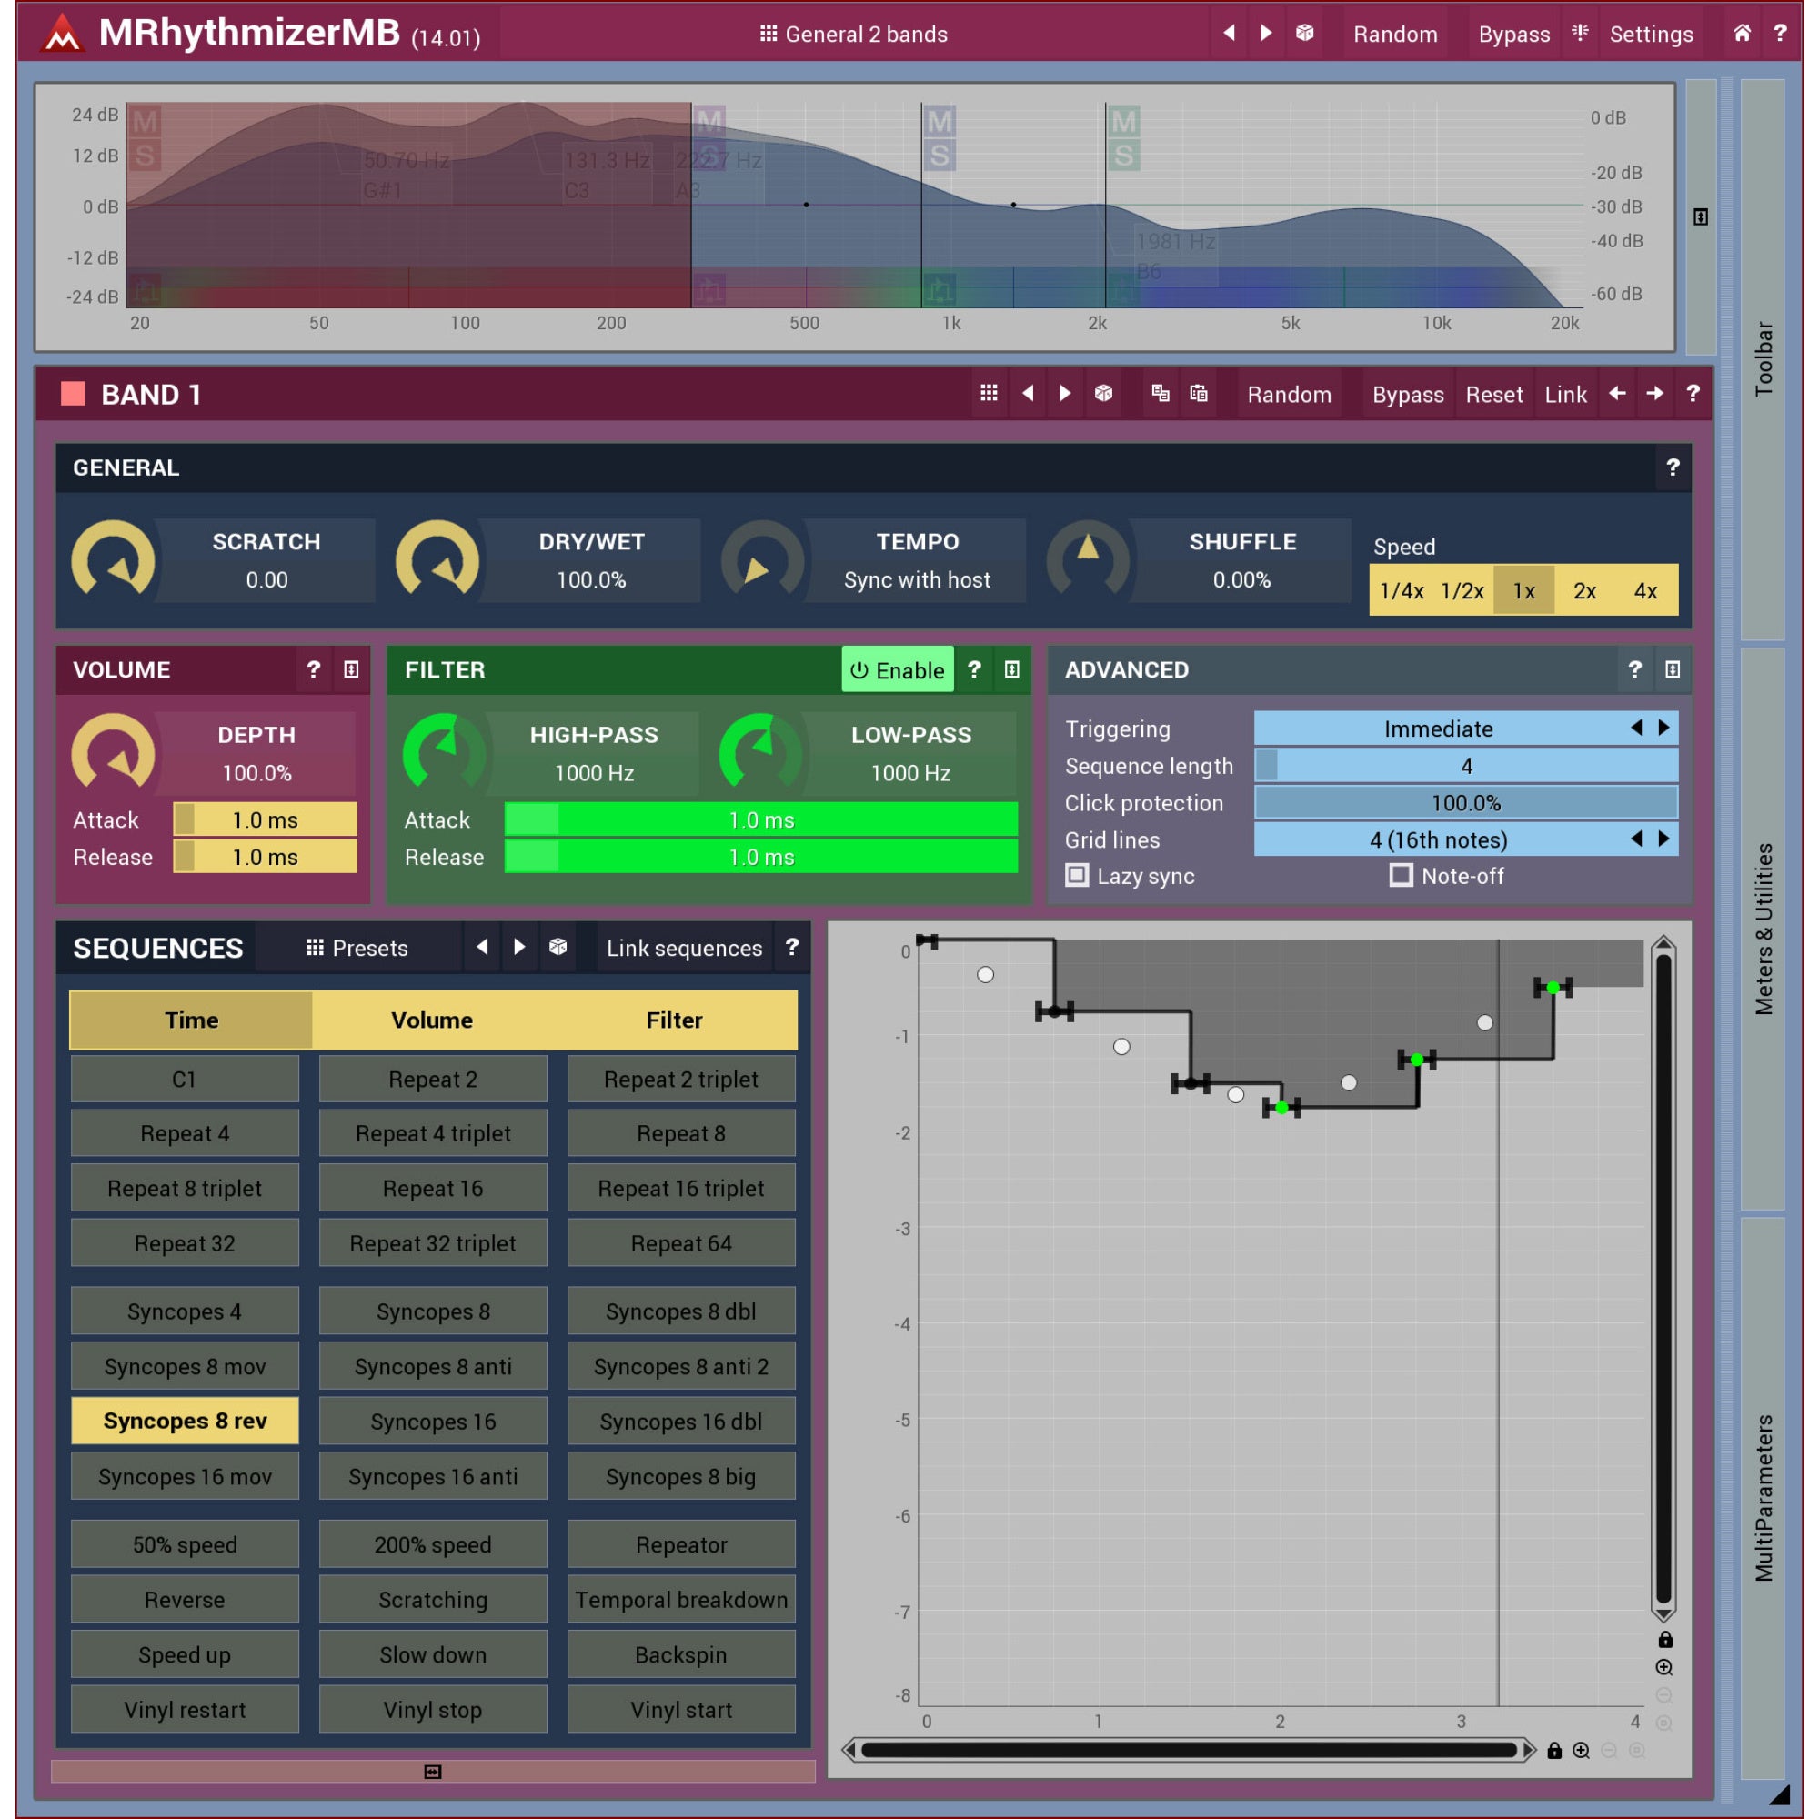Click the graph vertical lock icon
The width and height of the screenshot is (1819, 1819).
1664,1640
